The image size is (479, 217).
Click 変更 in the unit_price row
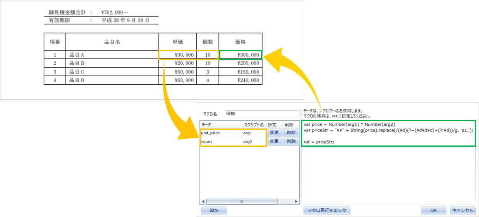[274, 133]
